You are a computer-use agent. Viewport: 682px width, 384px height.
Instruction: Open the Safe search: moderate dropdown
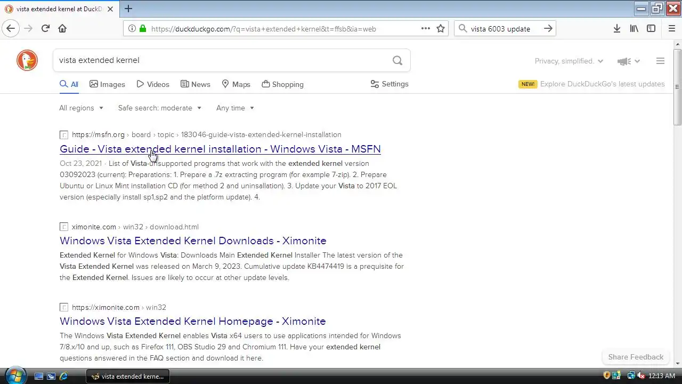(x=160, y=108)
